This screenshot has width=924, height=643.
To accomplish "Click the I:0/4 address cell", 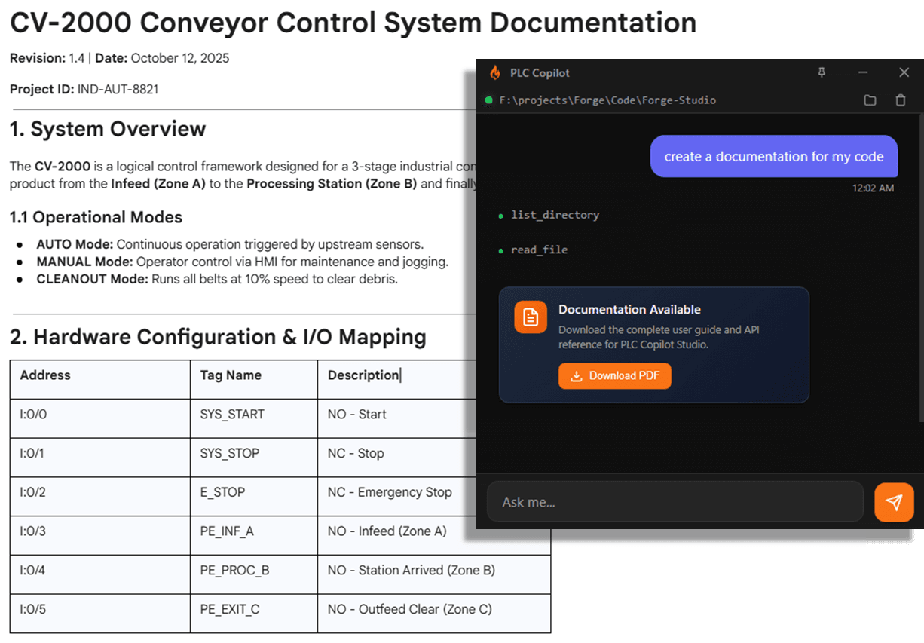I will click(100, 574).
